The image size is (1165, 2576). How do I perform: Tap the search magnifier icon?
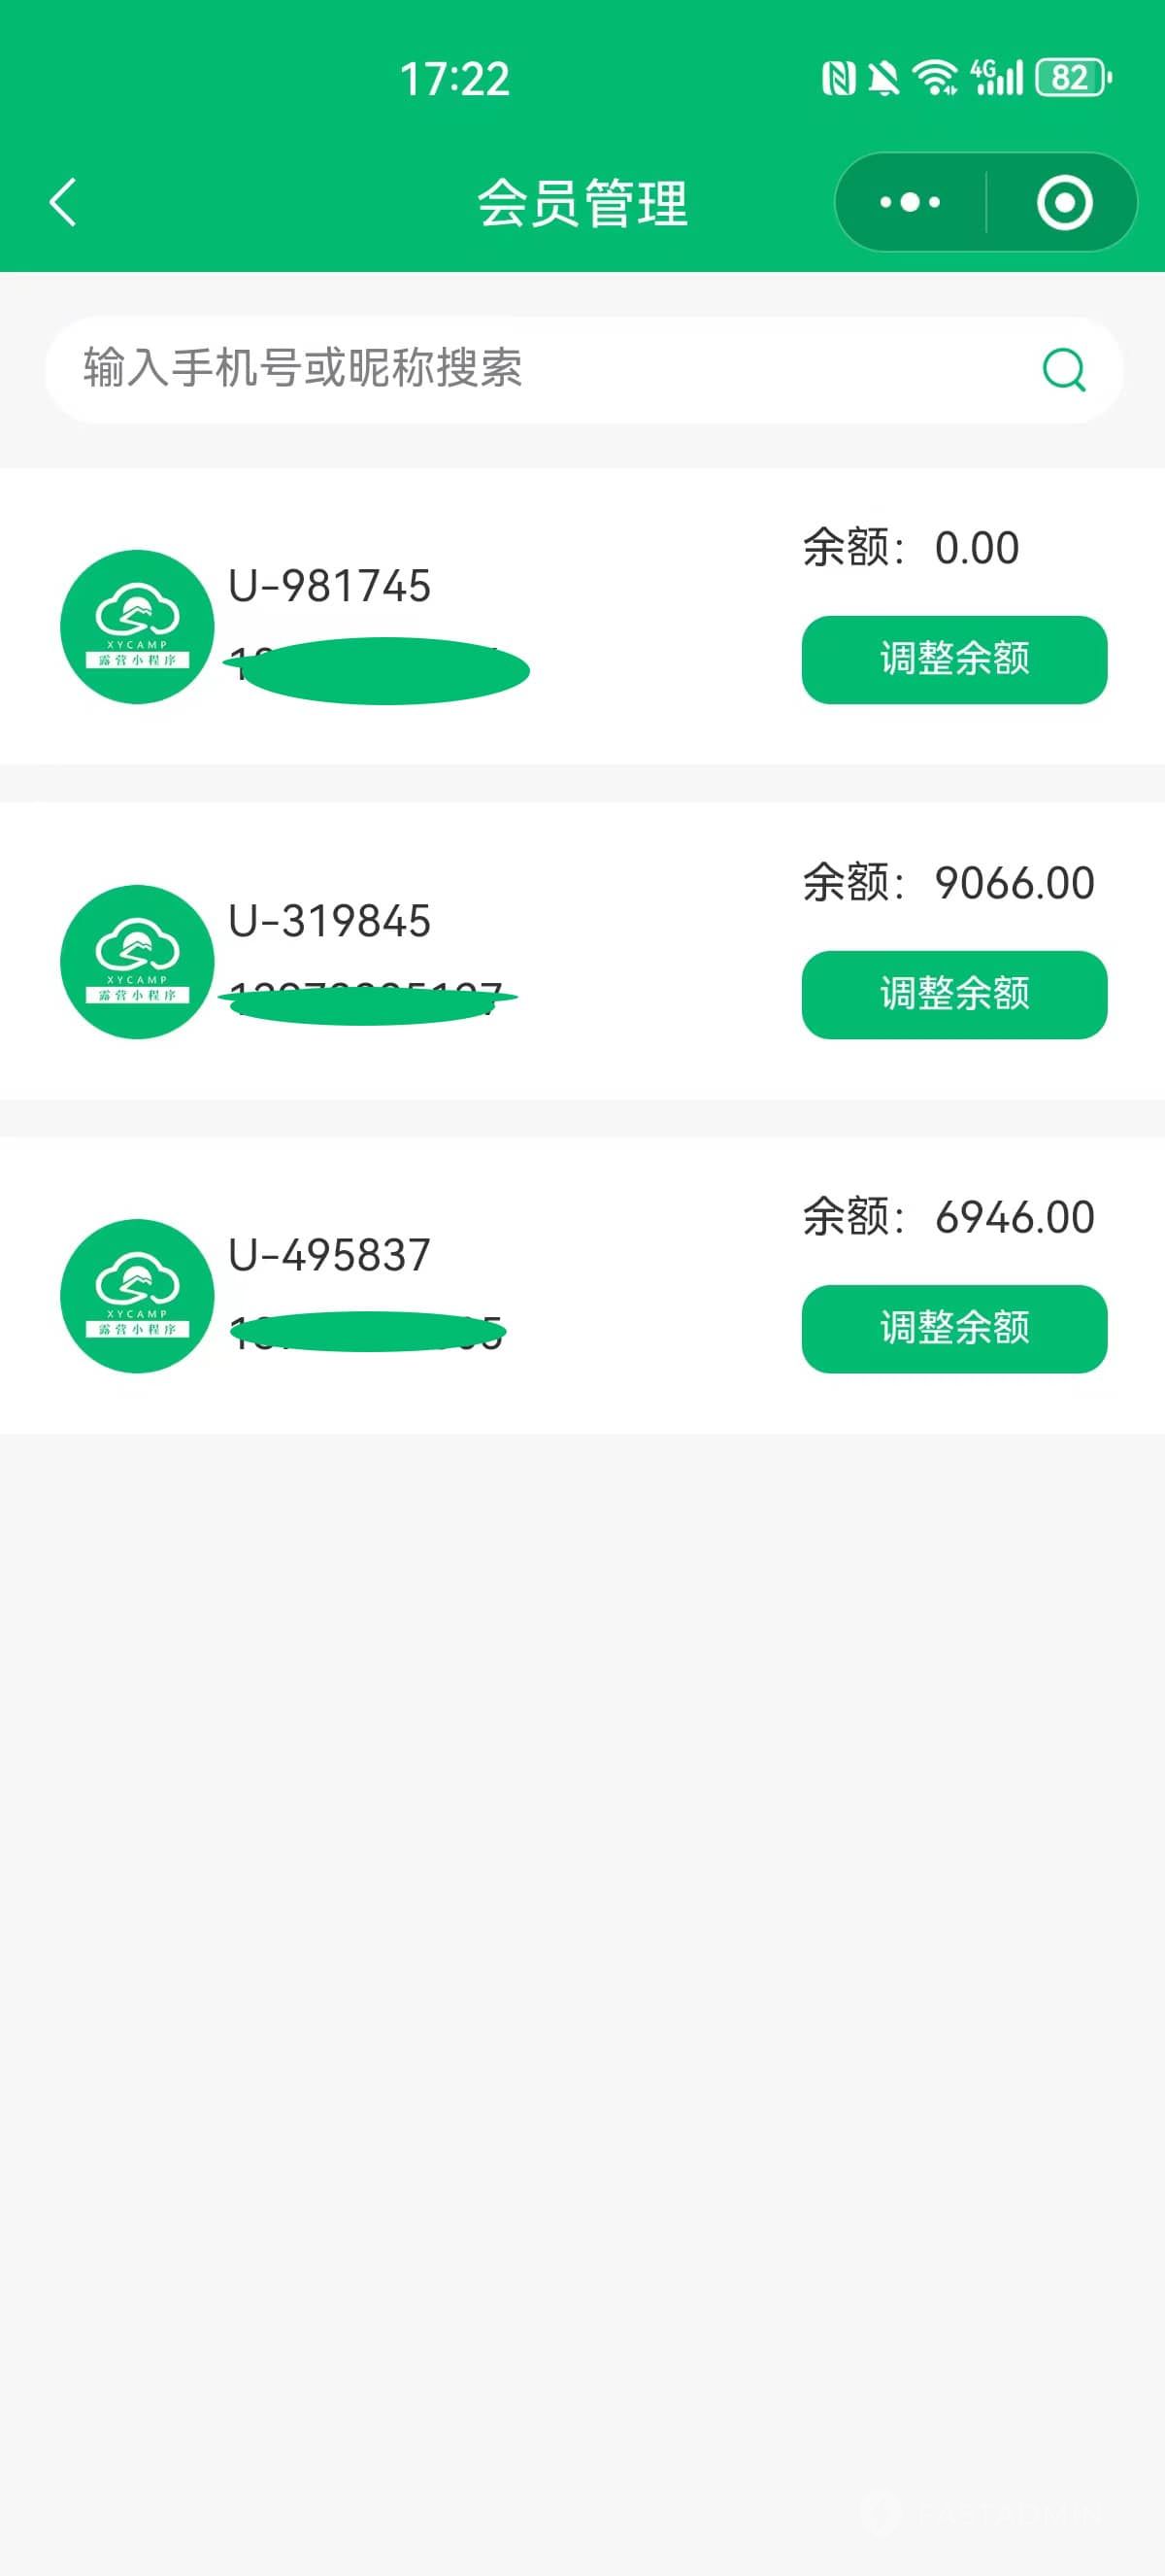tap(1064, 369)
